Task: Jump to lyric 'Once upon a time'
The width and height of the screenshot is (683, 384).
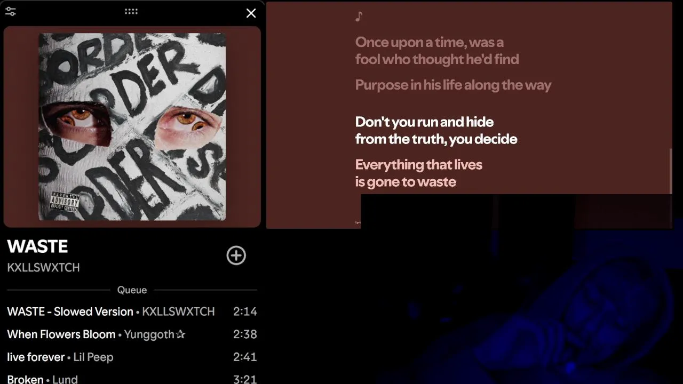Action: [x=437, y=51]
